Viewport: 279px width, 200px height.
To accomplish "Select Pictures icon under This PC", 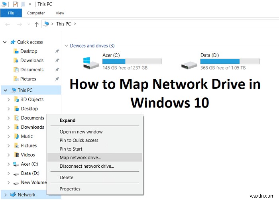I will [16, 145].
